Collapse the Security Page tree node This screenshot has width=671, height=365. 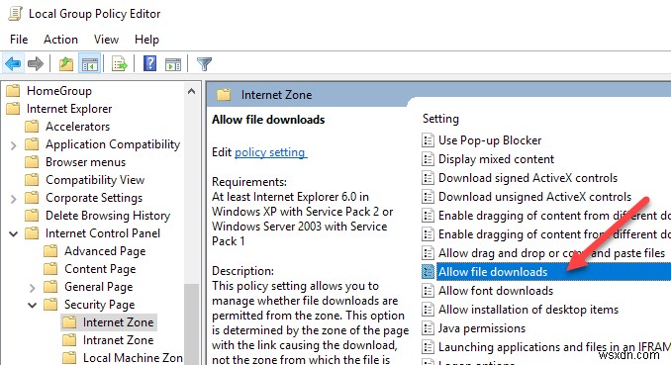click(x=32, y=305)
